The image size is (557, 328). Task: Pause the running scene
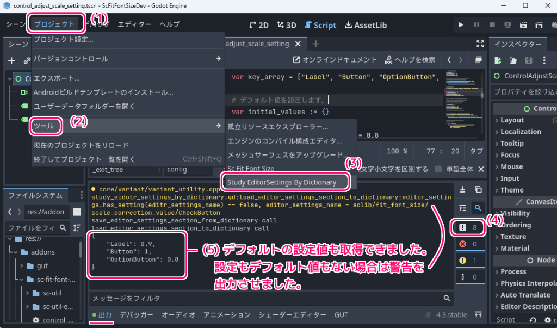click(476, 24)
